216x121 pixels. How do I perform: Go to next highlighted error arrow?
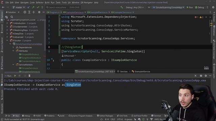pos(210,17)
